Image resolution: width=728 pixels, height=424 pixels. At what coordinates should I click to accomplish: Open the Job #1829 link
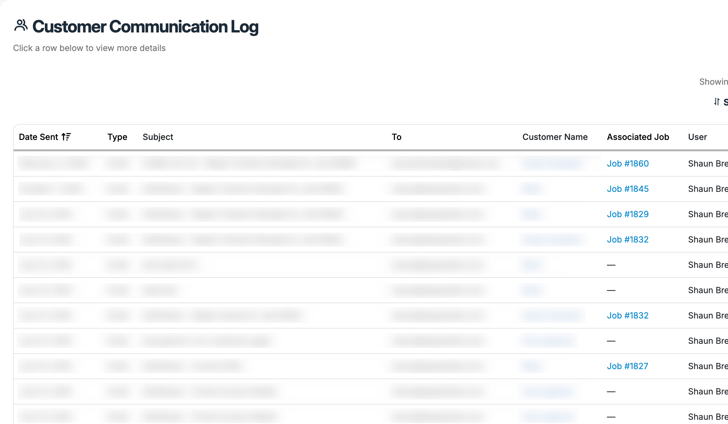tap(628, 214)
